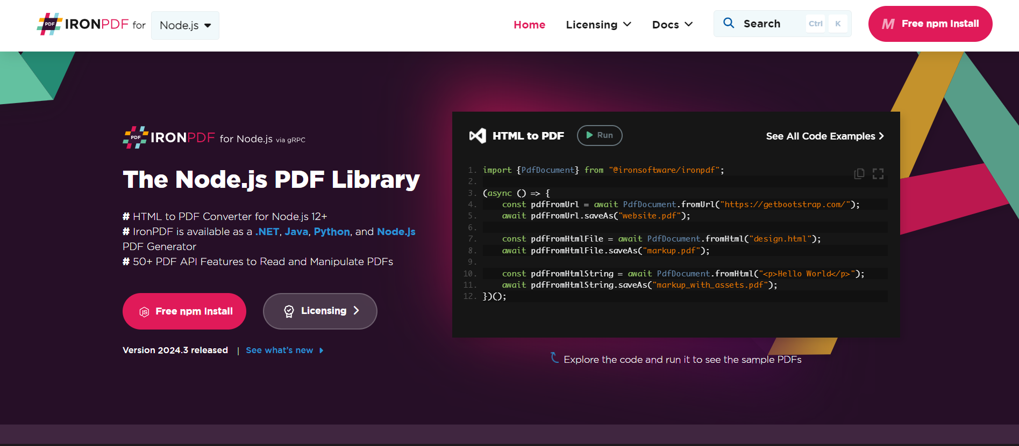Click the code line saving "markup_with_assets.pdf"
The height and width of the screenshot is (446, 1019).
click(x=639, y=285)
